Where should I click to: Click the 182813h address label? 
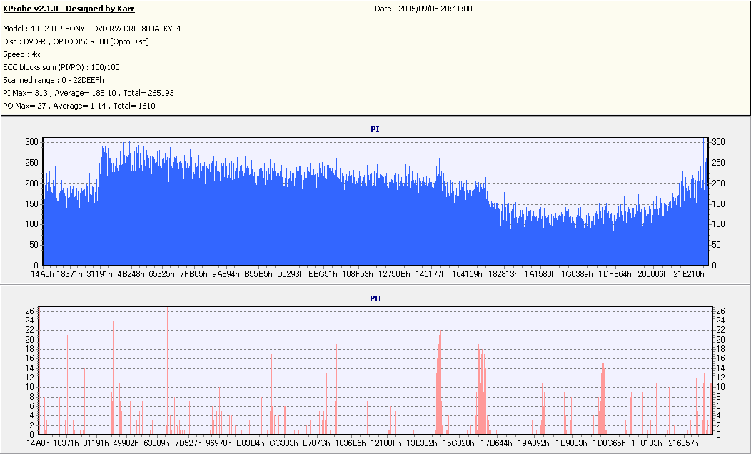[503, 274]
